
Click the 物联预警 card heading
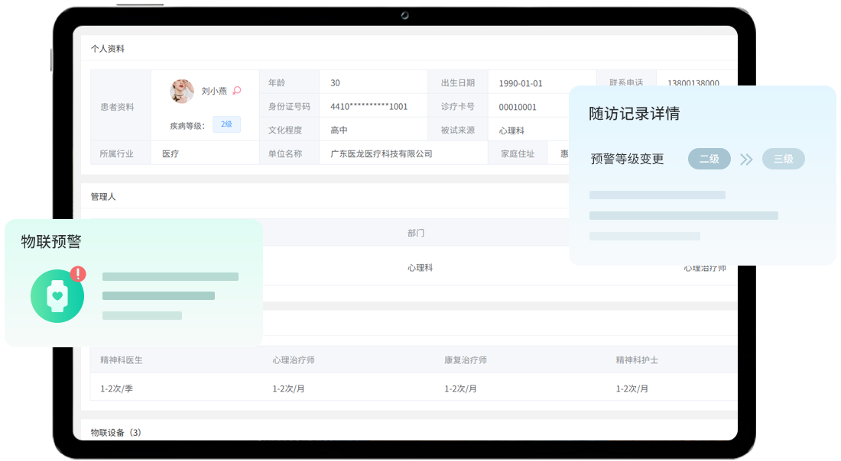pyautogui.click(x=51, y=242)
